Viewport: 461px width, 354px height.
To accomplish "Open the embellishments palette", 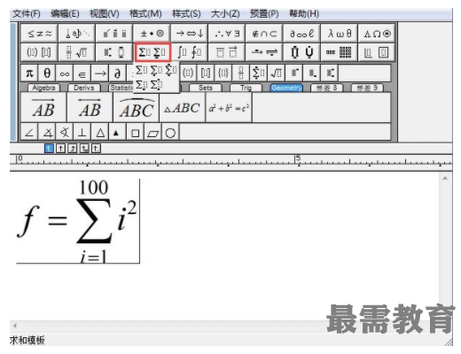I will pos(114,34).
